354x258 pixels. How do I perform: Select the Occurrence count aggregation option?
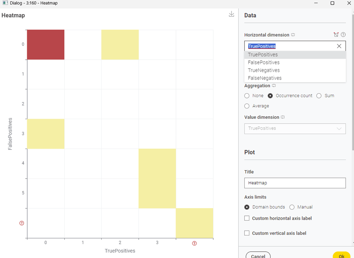click(271, 96)
